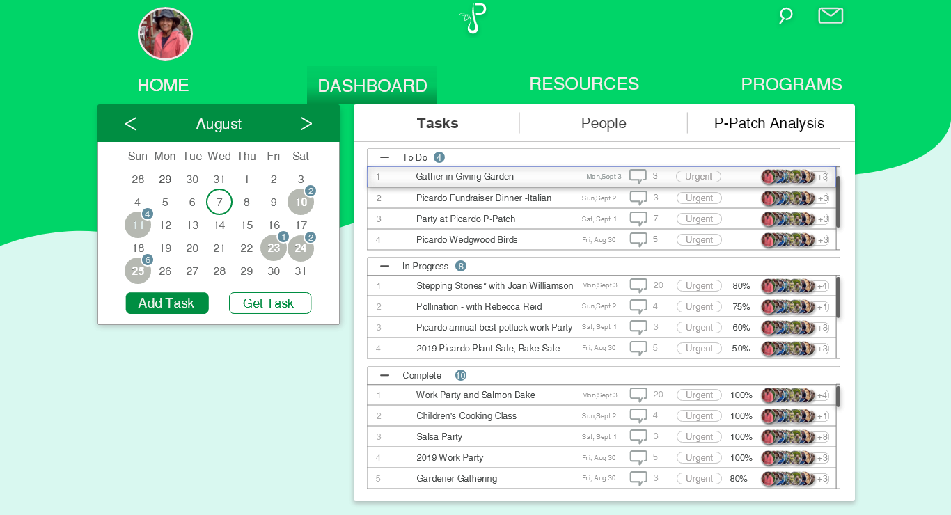The image size is (951, 515).
Task: Open comments for Gardener Gathering
Action: (x=638, y=479)
